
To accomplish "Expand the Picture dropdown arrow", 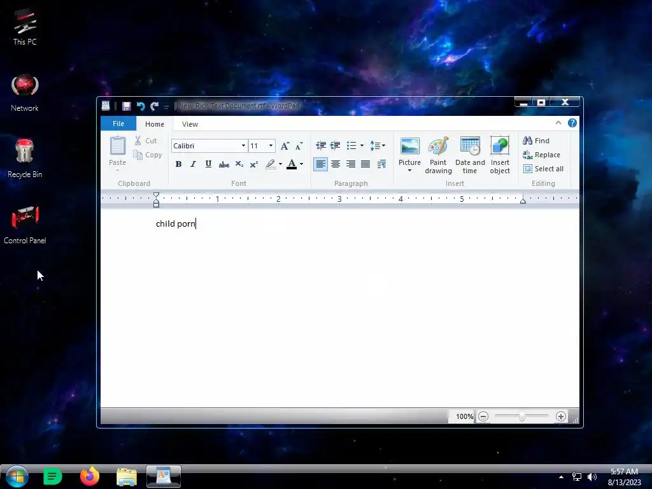I will point(409,171).
